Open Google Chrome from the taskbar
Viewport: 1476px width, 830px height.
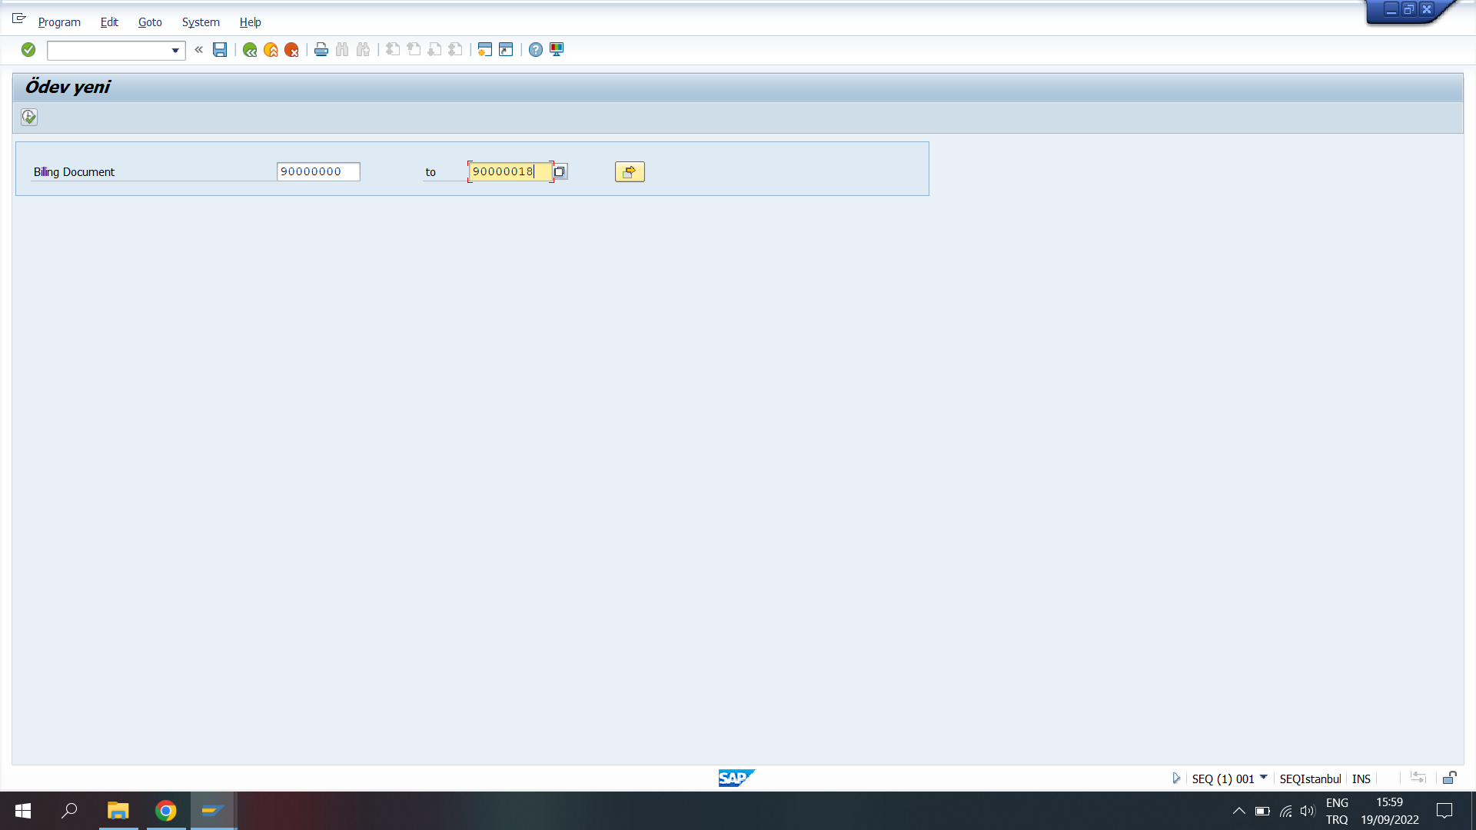click(x=165, y=811)
